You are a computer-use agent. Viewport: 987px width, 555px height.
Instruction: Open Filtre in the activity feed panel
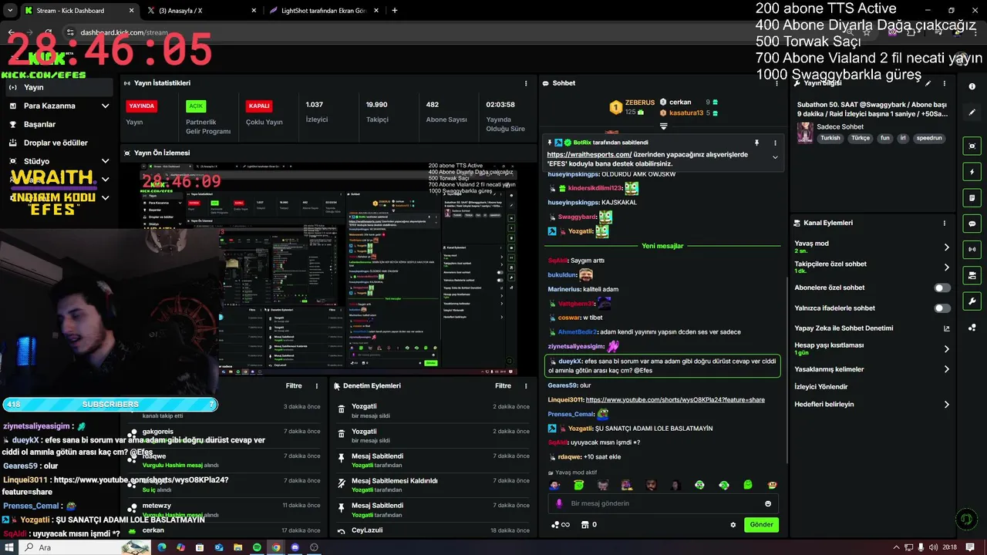(x=294, y=385)
